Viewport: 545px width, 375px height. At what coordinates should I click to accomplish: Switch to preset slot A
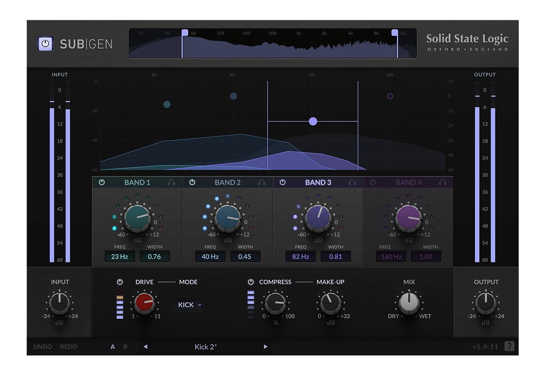pos(113,347)
